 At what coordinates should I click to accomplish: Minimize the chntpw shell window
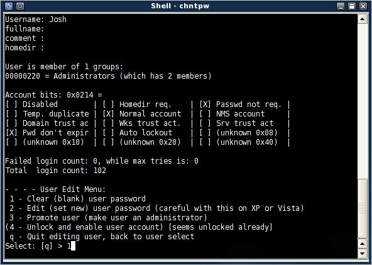(x=341, y=6)
